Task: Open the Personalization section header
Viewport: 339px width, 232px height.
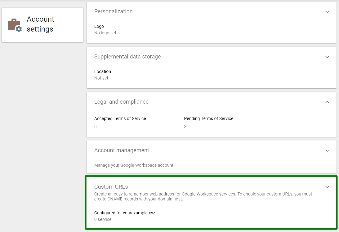Action: tap(113, 11)
